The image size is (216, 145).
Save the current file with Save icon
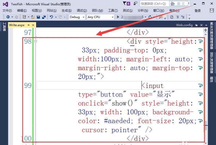pyautogui.click(x=38, y=17)
